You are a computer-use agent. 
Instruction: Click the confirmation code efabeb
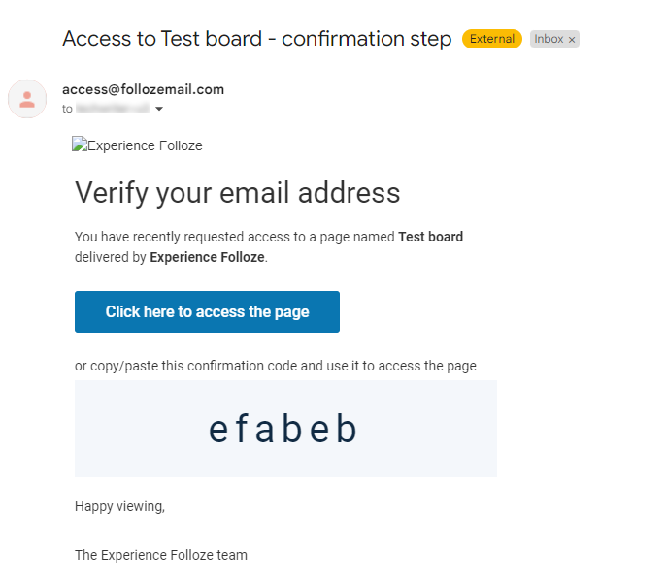point(283,430)
